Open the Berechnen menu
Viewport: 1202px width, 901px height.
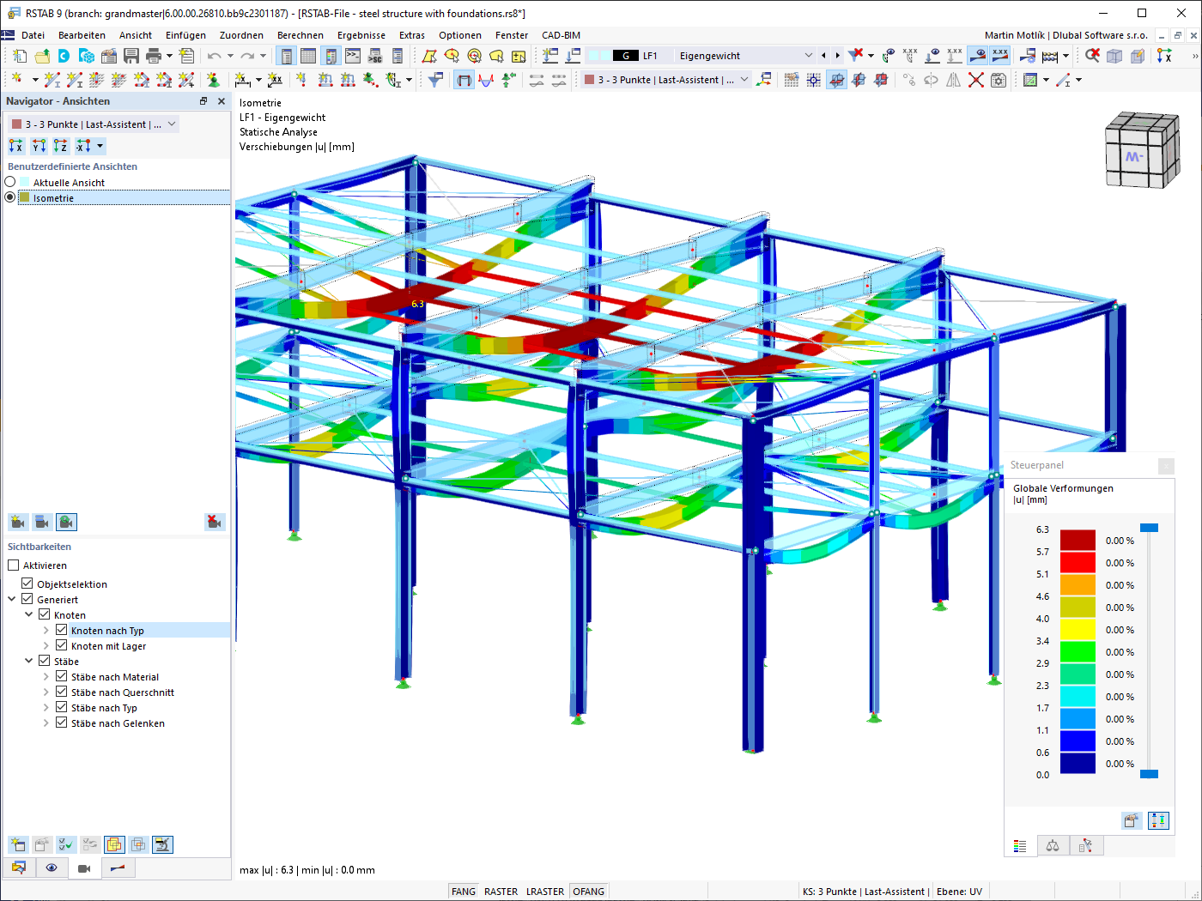click(300, 35)
